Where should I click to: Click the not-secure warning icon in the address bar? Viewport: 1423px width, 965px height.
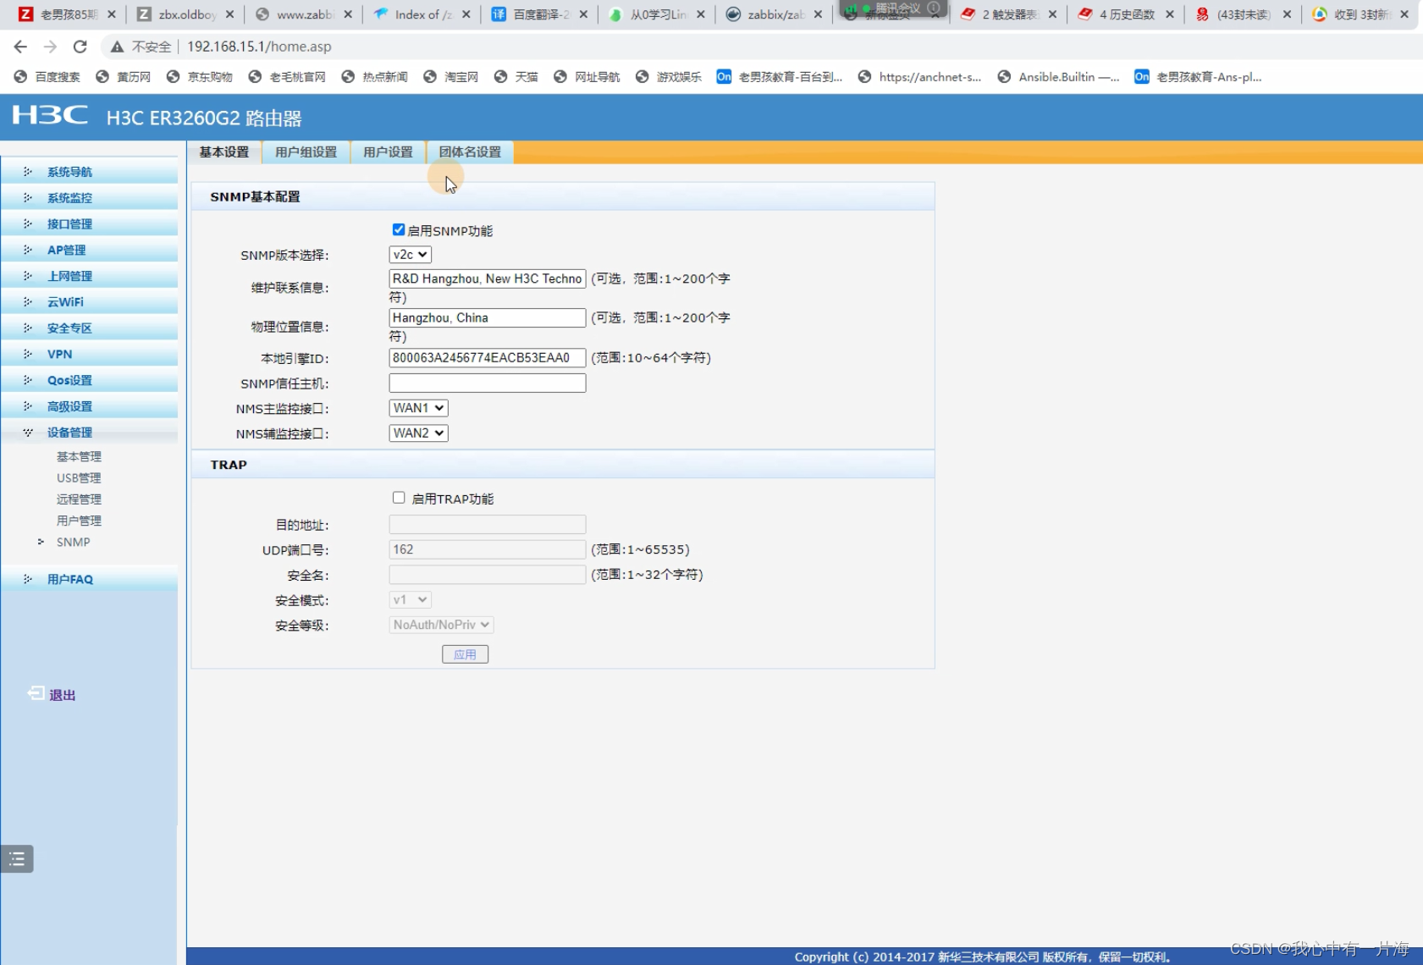117,47
